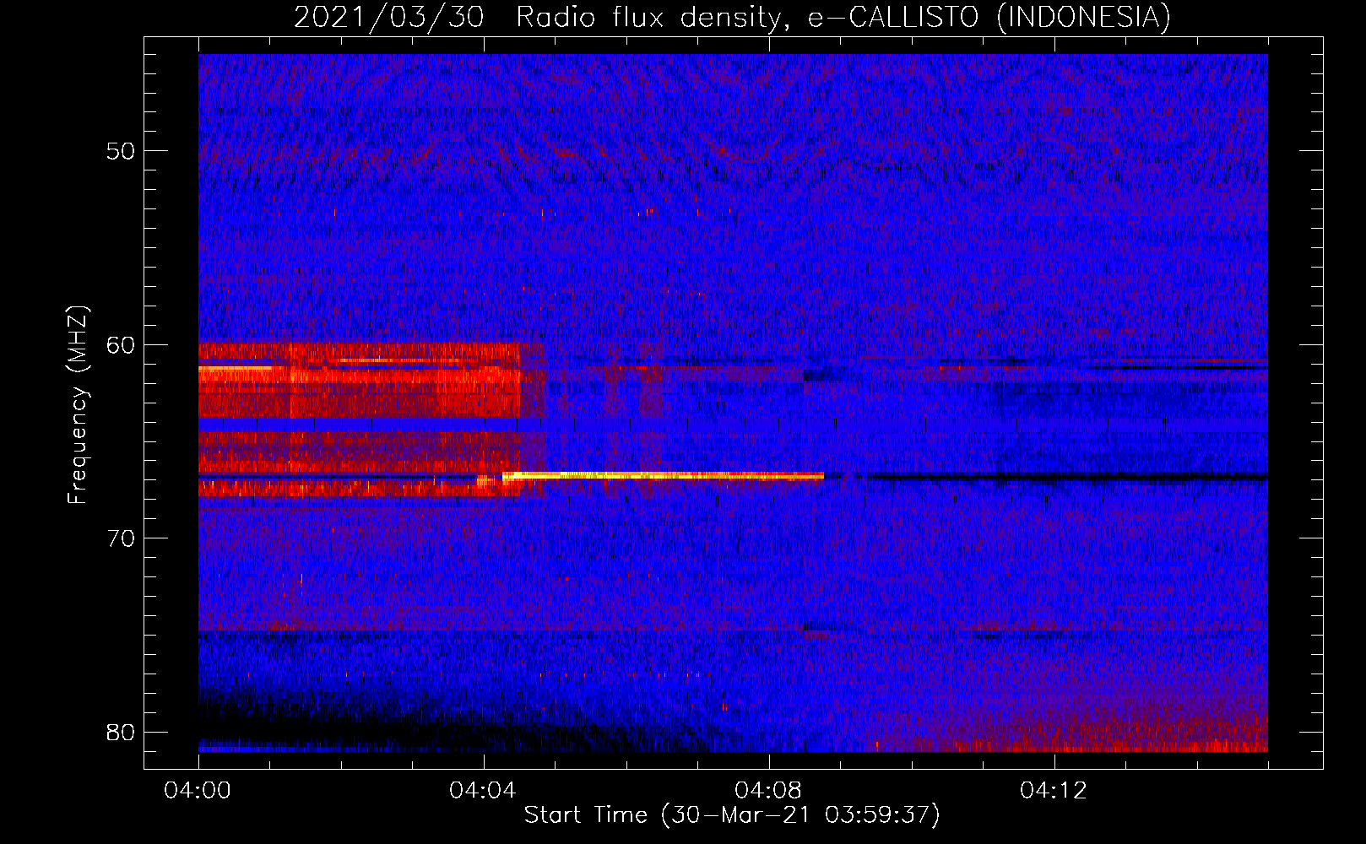Click the 04:12 time tick label
Image resolution: width=1366 pixels, height=844 pixels.
[x=1054, y=790]
